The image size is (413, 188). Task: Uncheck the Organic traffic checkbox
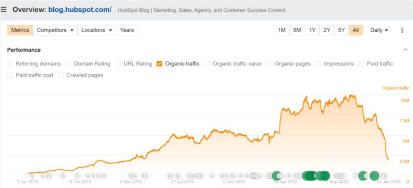pyautogui.click(x=159, y=64)
